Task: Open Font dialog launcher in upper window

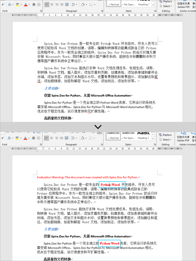Action: [41, 11]
